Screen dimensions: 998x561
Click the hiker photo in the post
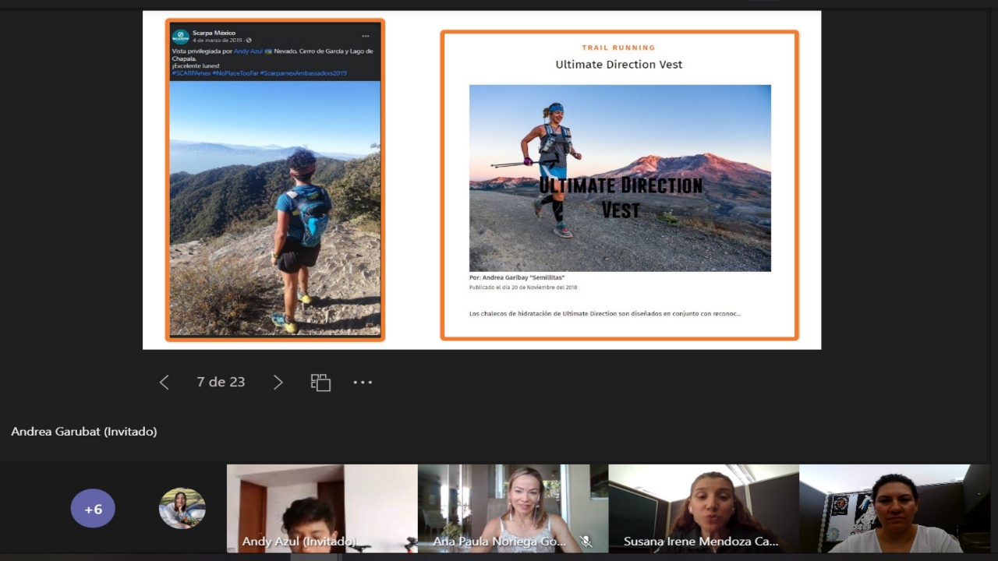coord(275,208)
